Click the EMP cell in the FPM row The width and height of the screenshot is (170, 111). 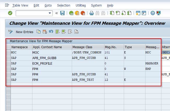pos(153,69)
